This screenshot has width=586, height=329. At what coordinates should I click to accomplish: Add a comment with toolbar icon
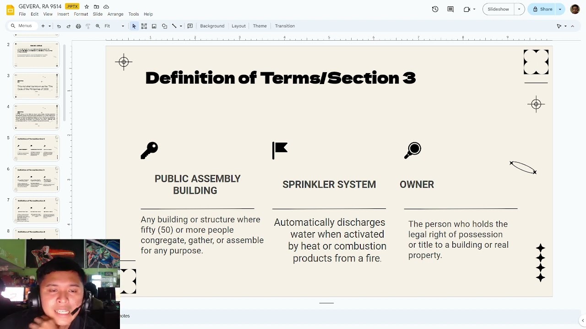190,26
